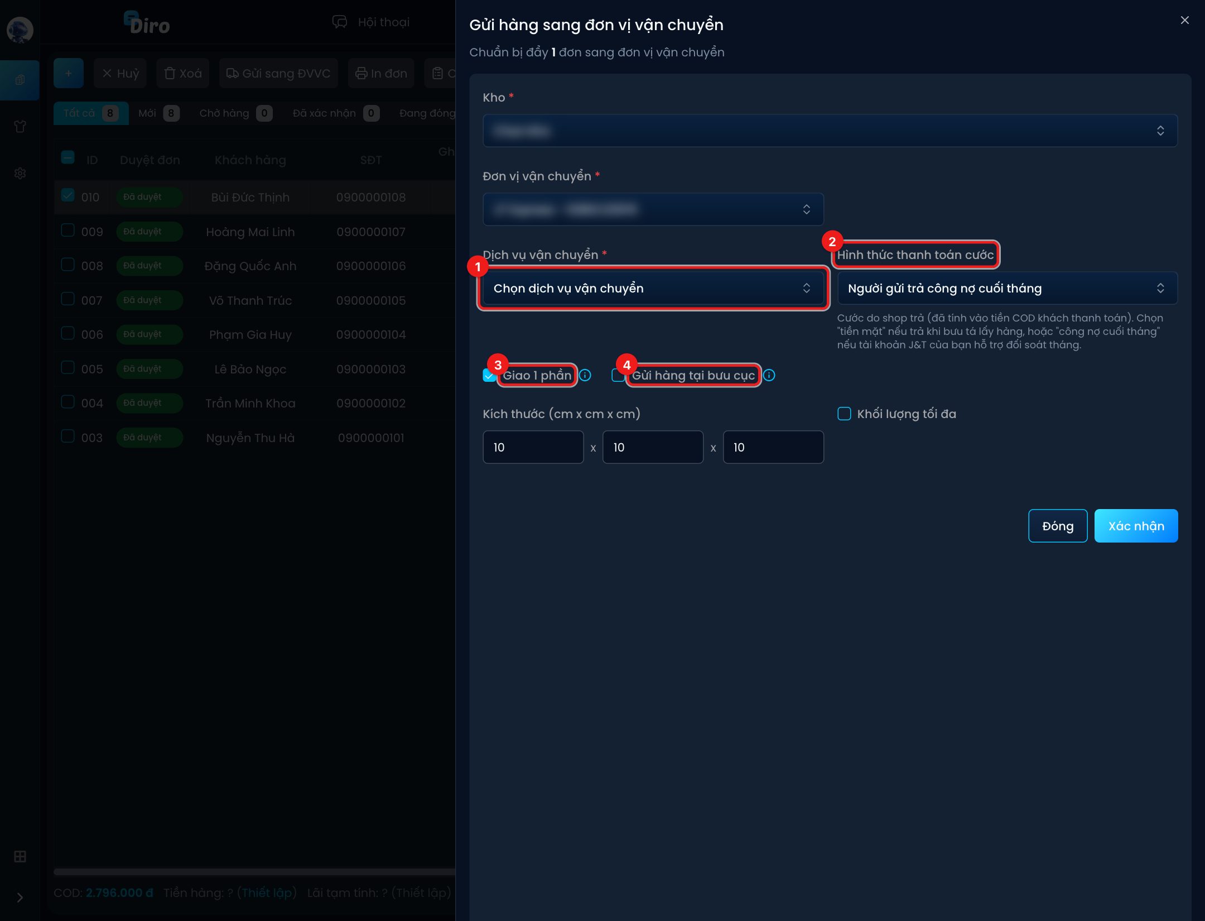This screenshot has height=921, width=1205.
Task: Enable the Khối lượng tối đa checkbox
Action: point(844,414)
